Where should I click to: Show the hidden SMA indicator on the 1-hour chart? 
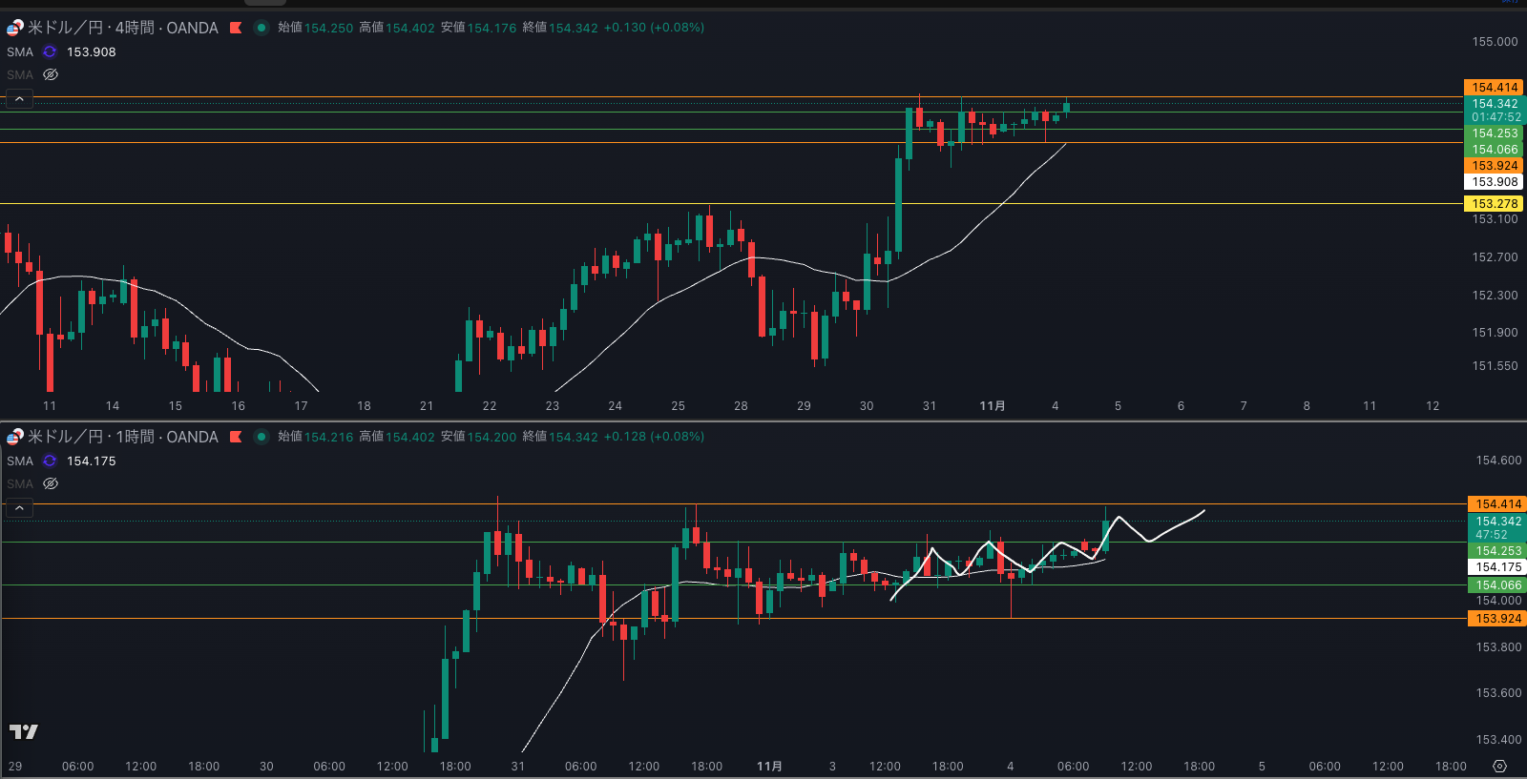51,483
